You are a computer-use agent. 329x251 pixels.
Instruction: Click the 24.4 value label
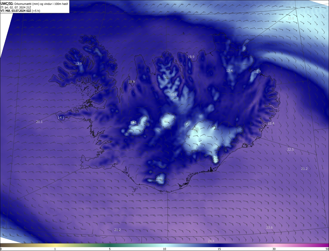[211, 241]
